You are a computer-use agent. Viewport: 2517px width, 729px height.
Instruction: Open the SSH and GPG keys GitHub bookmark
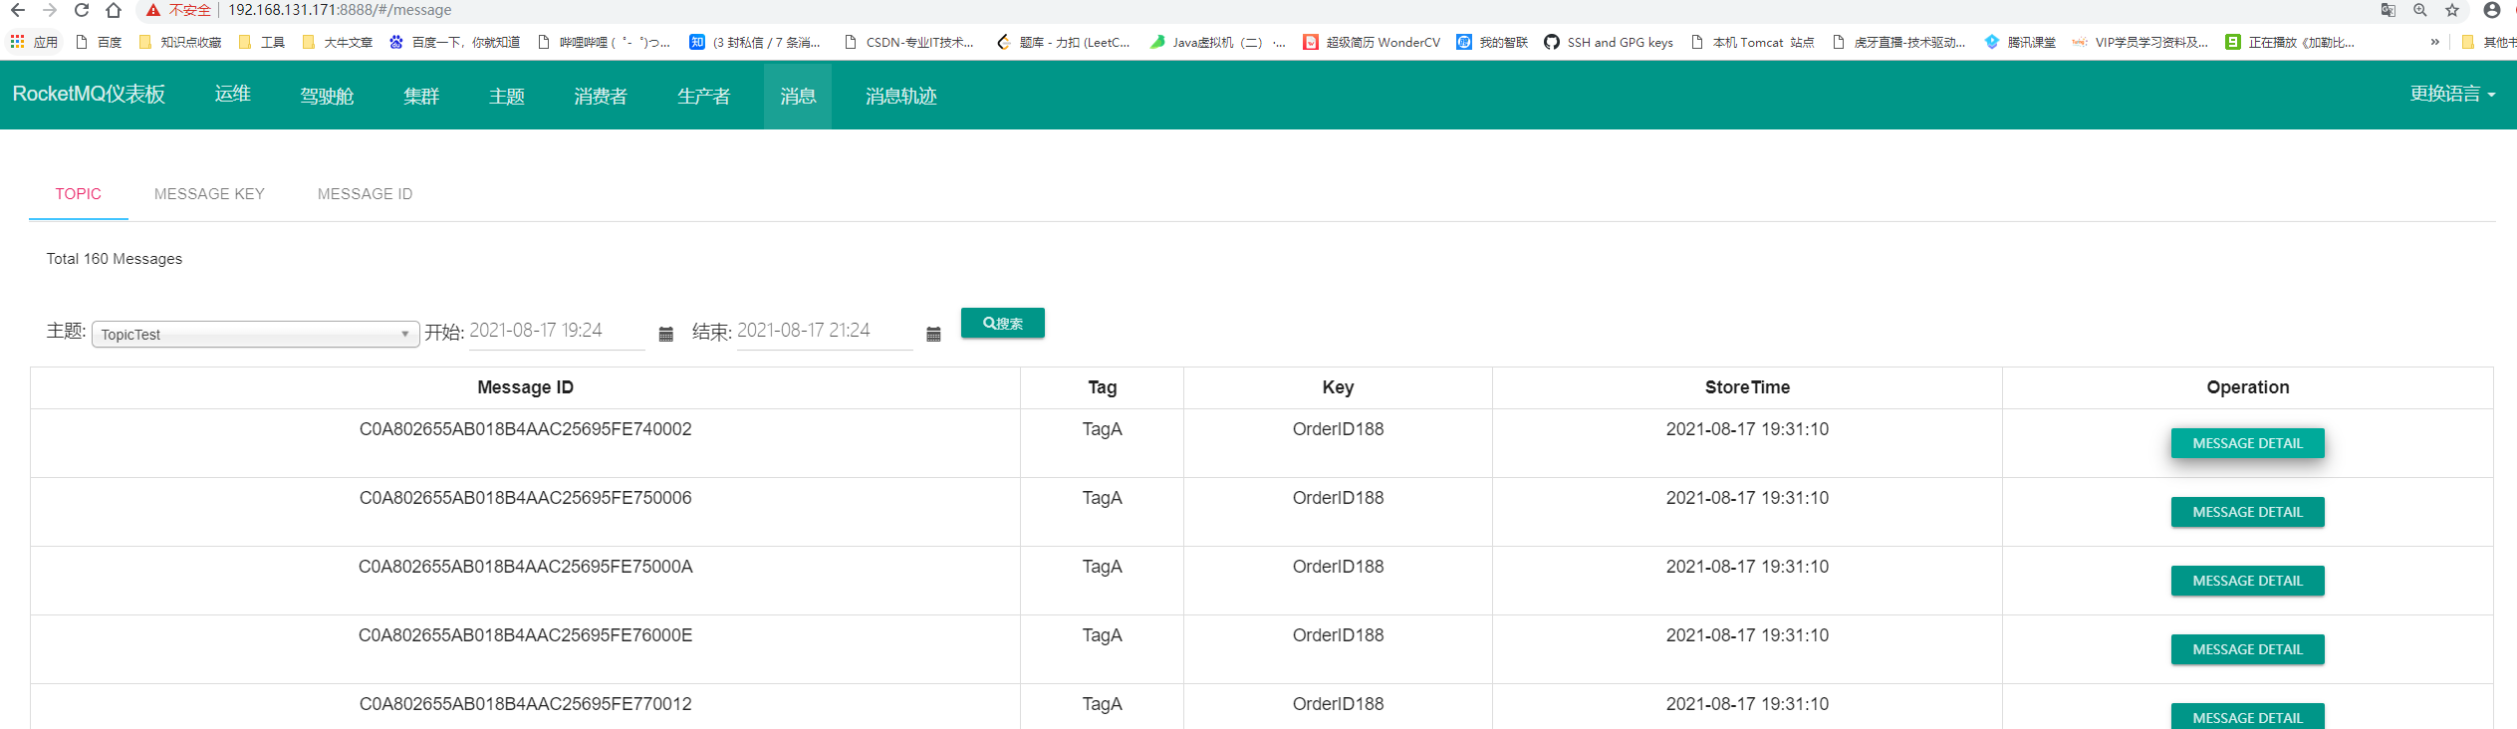(1609, 42)
